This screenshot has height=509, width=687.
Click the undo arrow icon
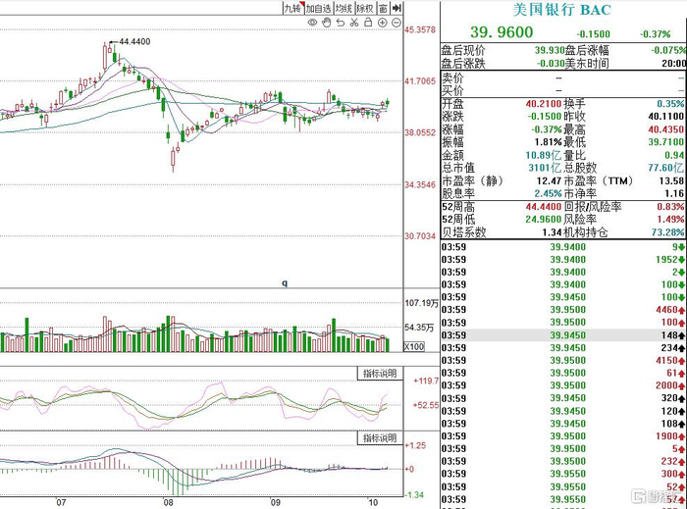click(341, 23)
